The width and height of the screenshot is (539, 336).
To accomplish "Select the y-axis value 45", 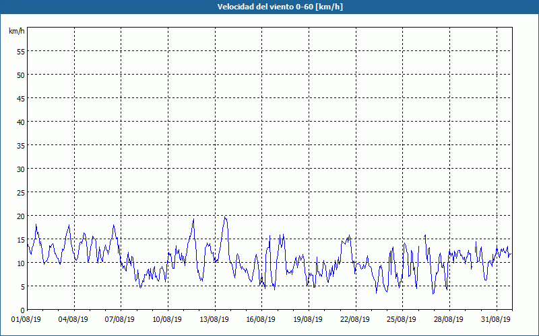I will click(x=21, y=98).
